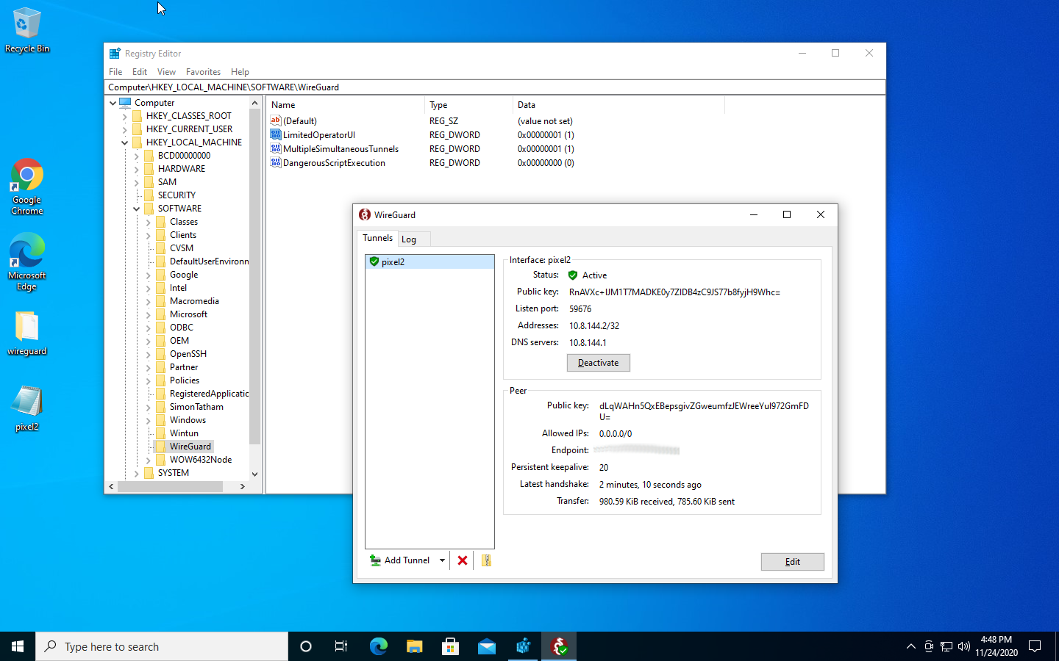
Task: Open the Add Tunnel dropdown arrow
Action: point(442,560)
